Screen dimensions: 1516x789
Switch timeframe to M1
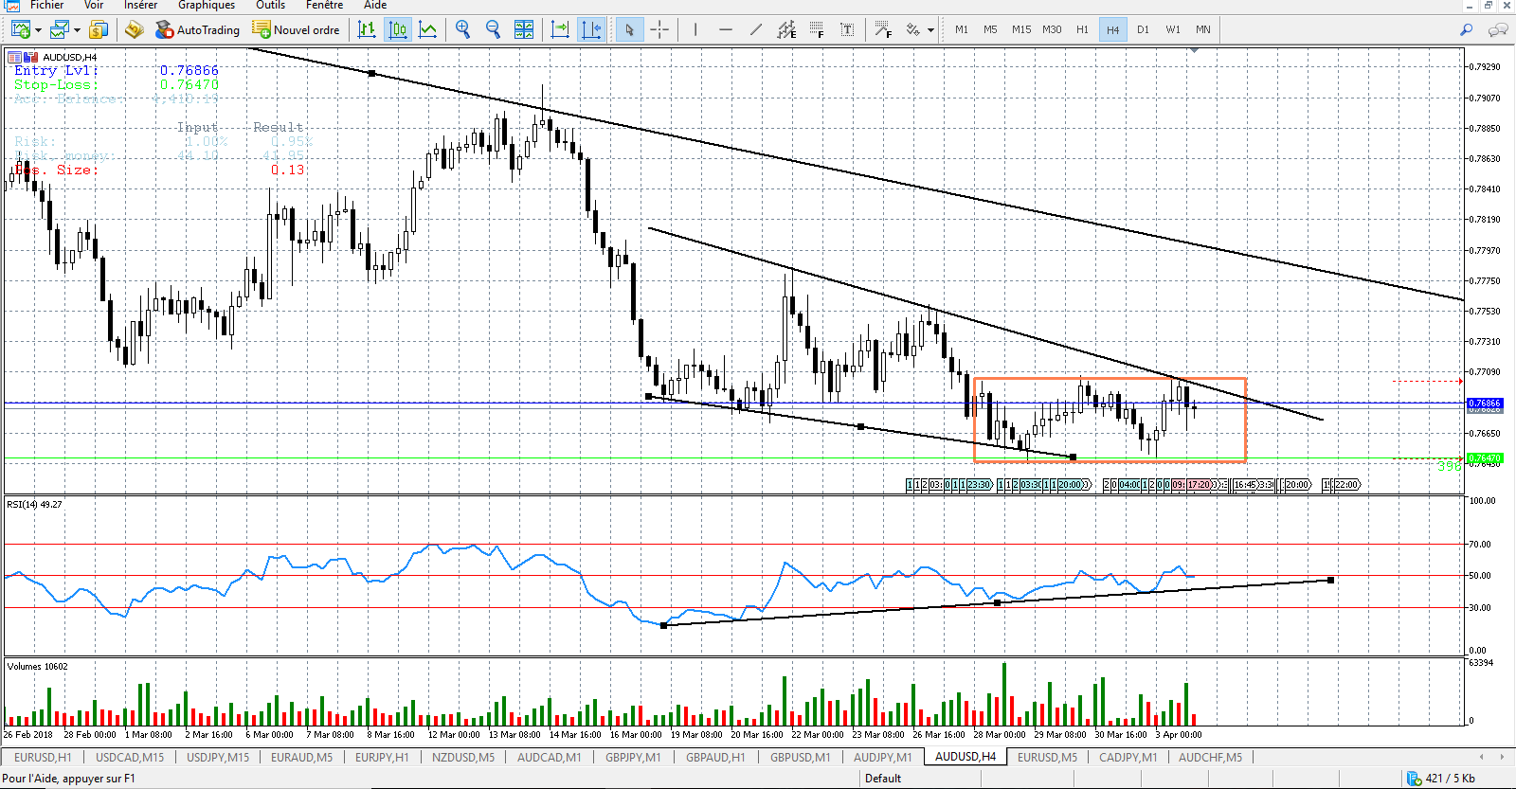pos(962,29)
